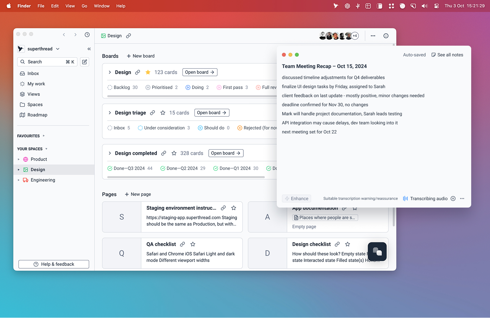Open the S thumbnail of Staging page

click(x=122, y=217)
